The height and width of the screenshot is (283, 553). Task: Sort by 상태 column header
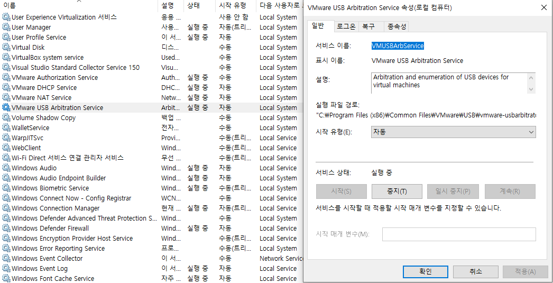pyautogui.click(x=199, y=6)
